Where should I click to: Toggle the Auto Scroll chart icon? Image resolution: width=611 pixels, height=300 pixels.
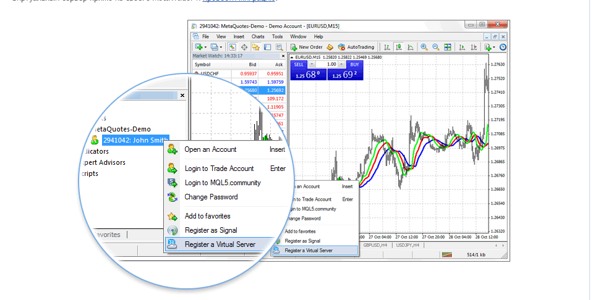[462, 47]
